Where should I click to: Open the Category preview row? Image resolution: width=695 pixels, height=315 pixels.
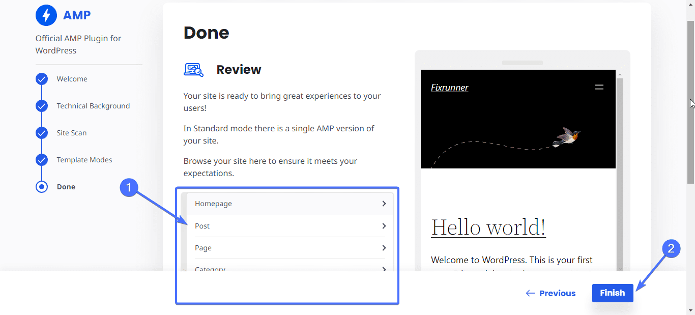289,268
